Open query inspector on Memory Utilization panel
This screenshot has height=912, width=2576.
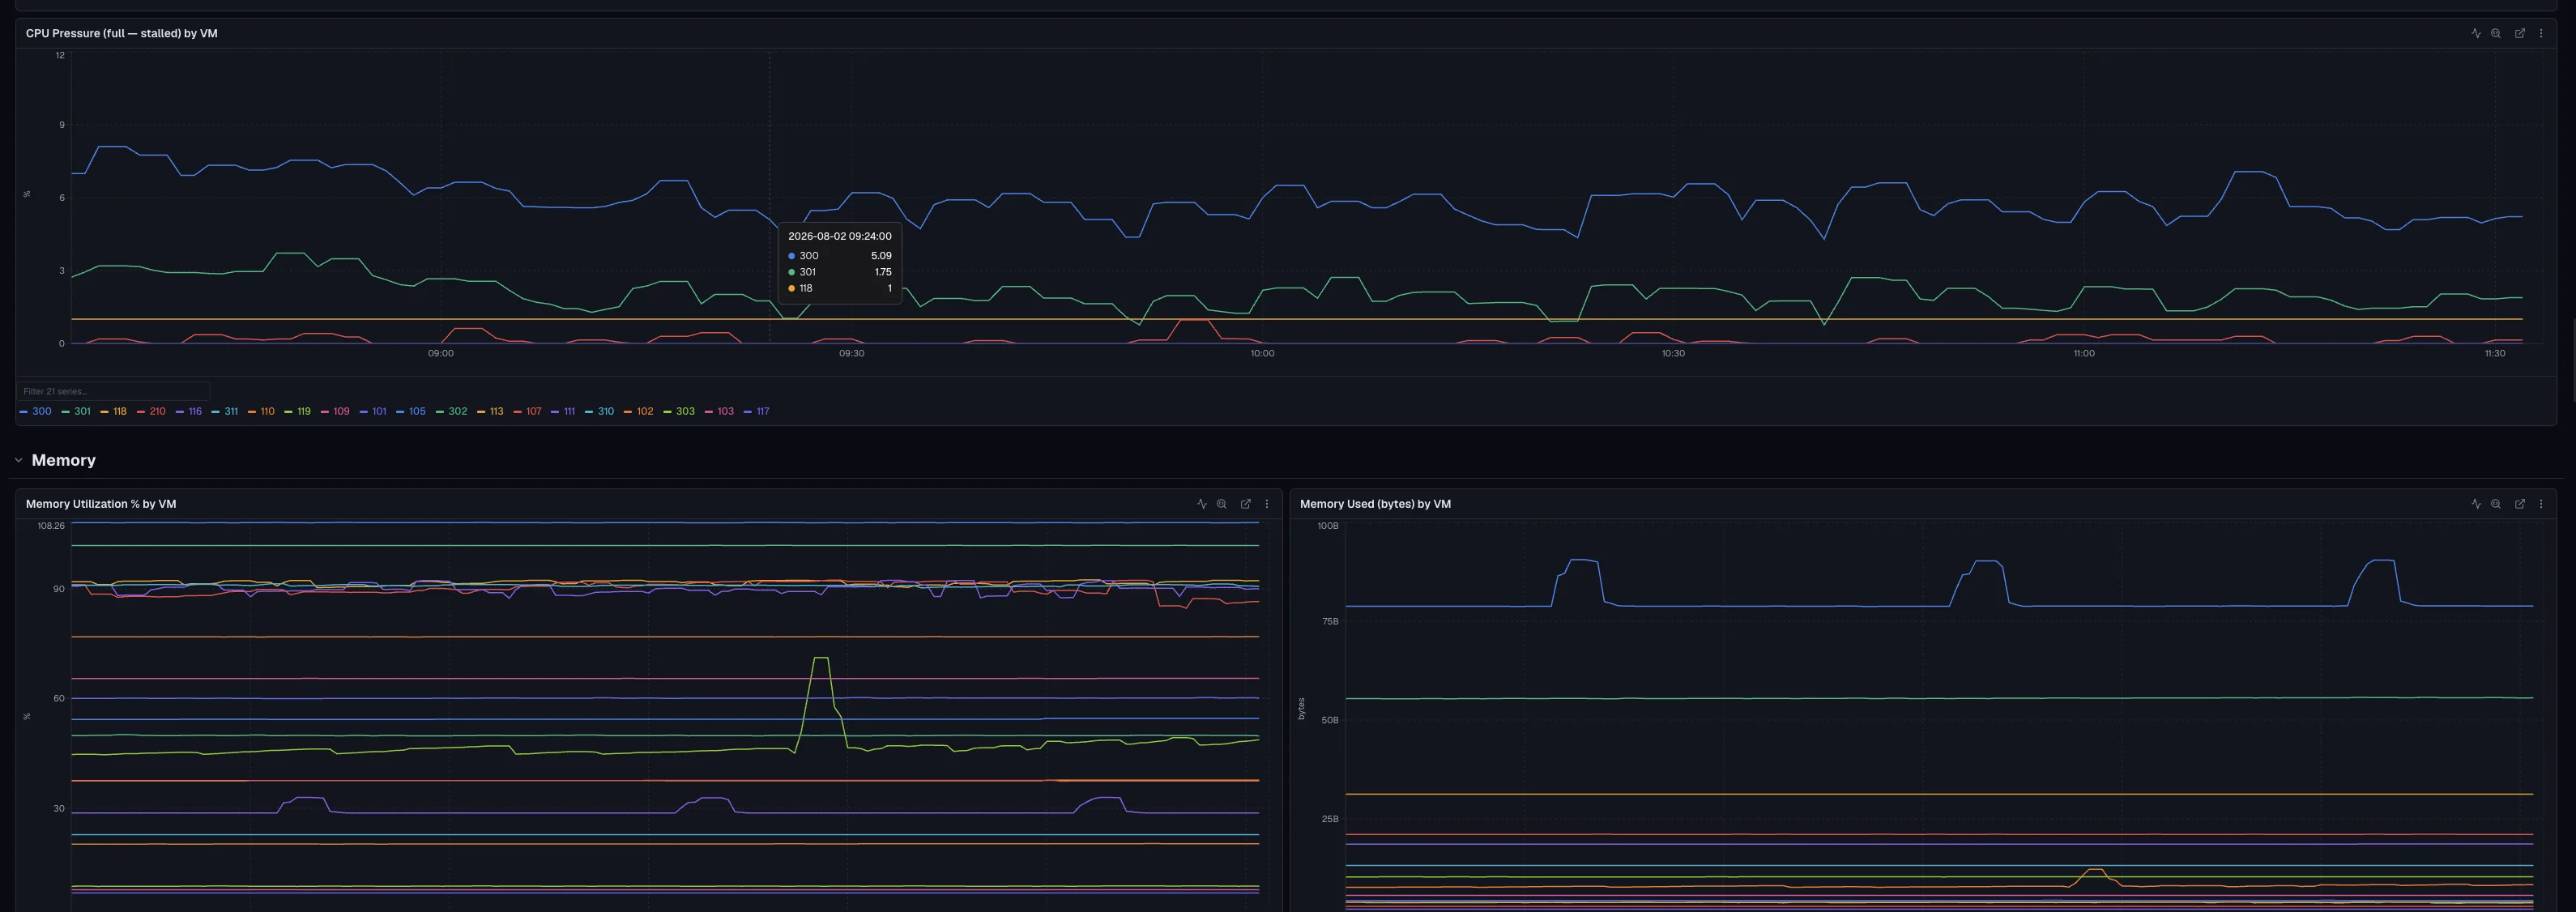(1222, 504)
